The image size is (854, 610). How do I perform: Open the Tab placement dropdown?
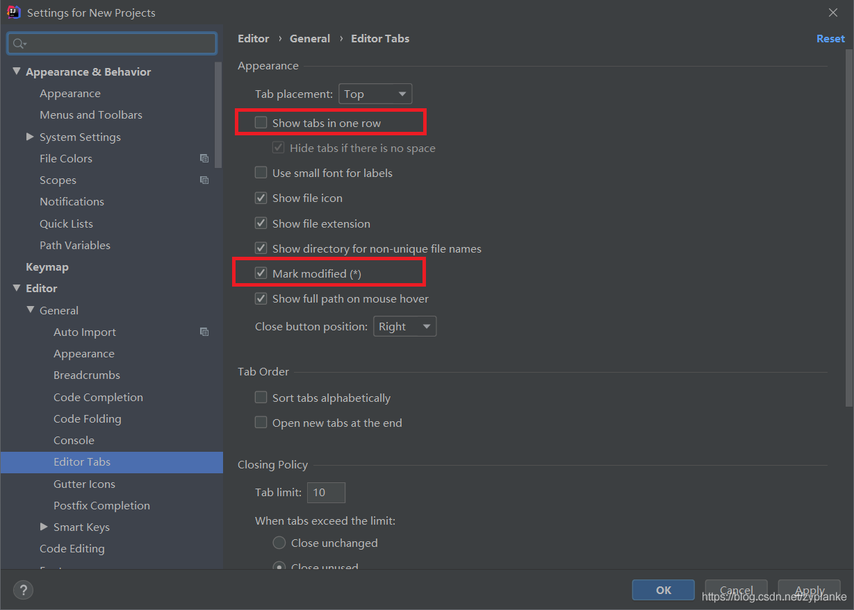click(x=375, y=93)
